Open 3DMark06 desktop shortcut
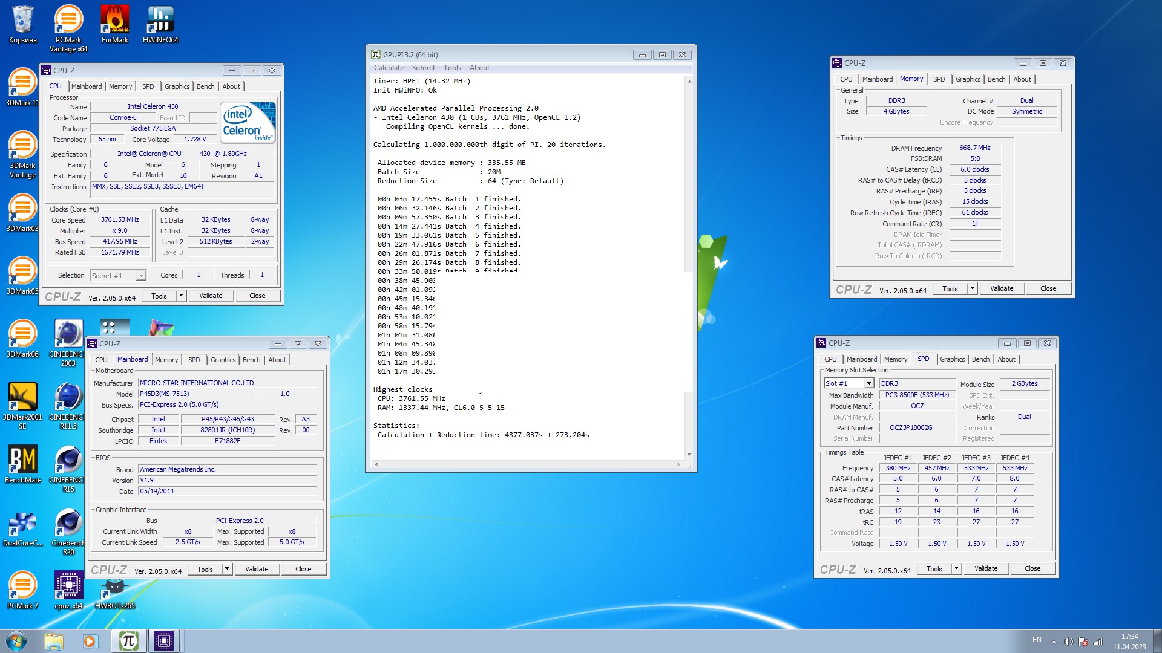The height and width of the screenshot is (653, 1162). coord(22,339)
